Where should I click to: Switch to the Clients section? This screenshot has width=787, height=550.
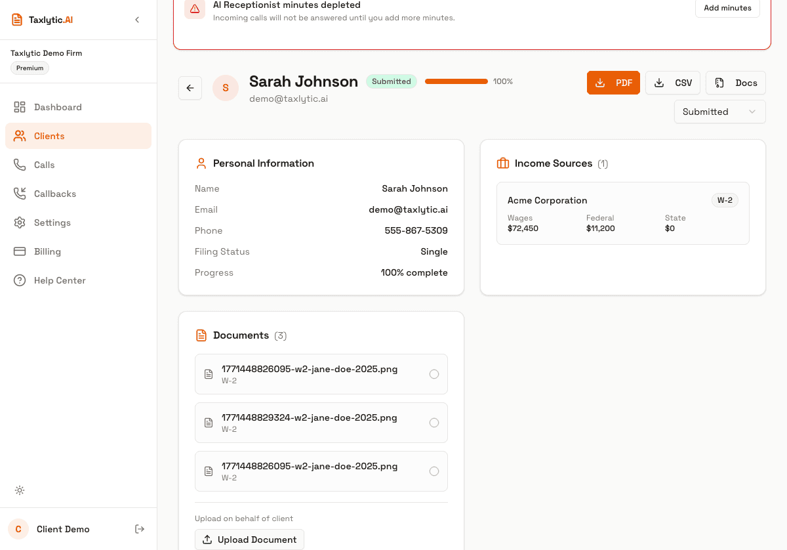[x=49, y=135]
